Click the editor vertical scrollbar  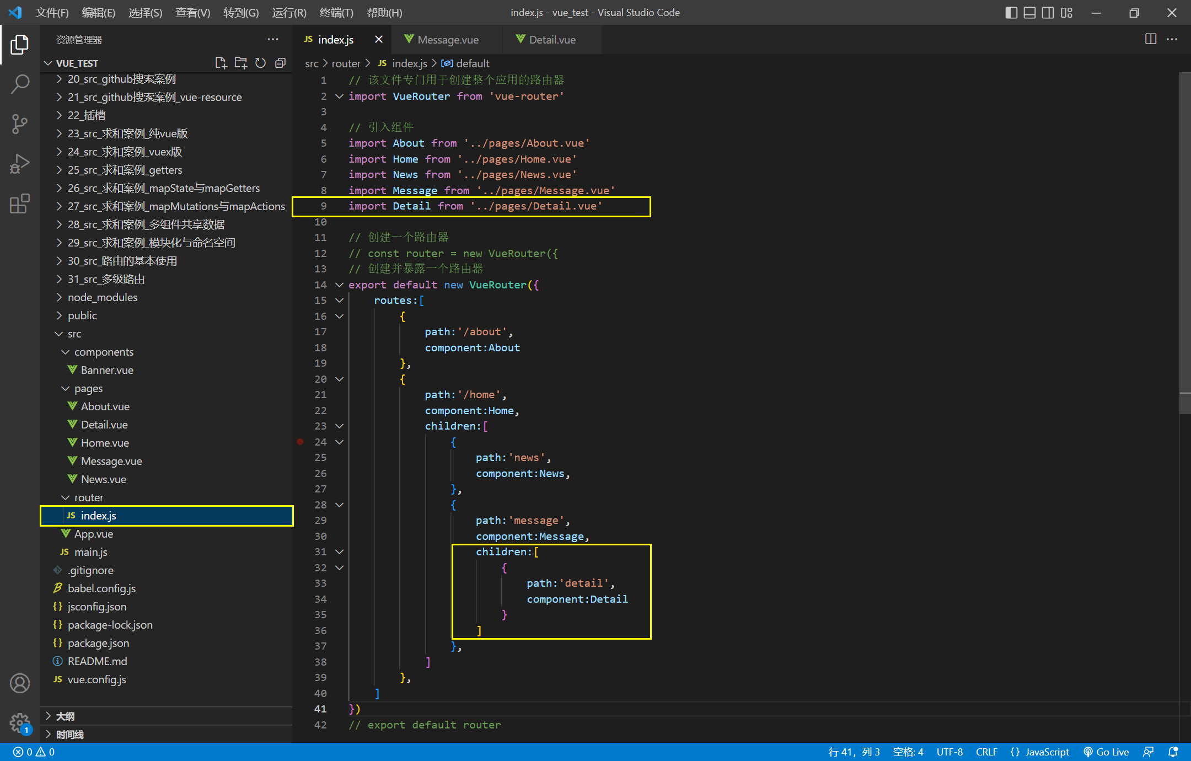[1185, 243]
